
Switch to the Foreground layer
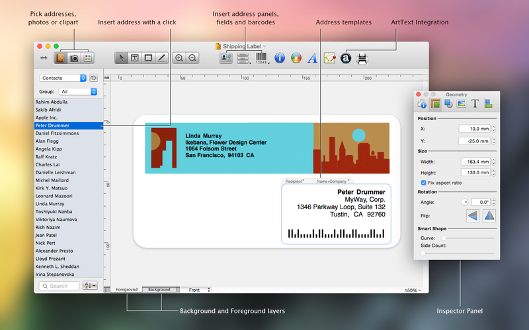pos(126,290)
